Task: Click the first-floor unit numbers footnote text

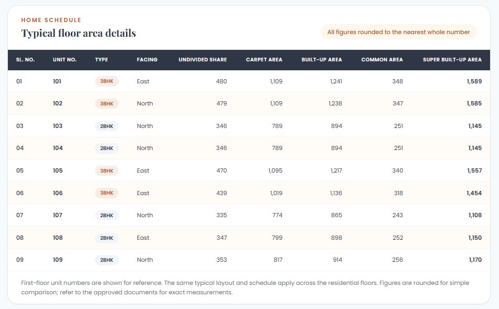Action: point(245,287)
